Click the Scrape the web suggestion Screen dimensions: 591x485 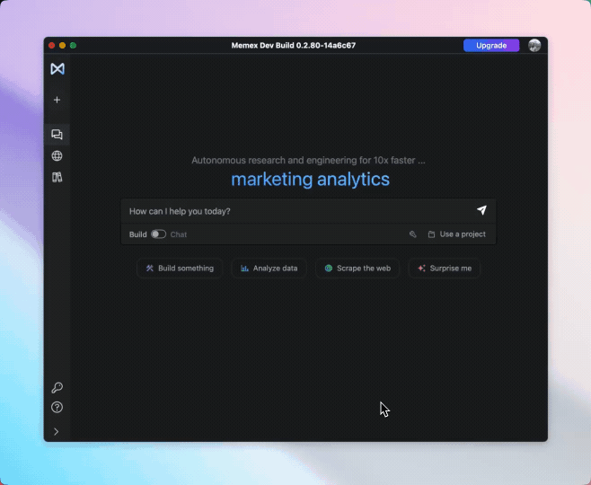pyautogui.click(x=357, y=269)
